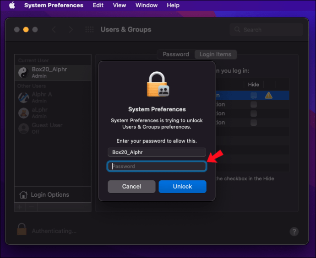The image size is (316, 258).
Task: Switch to the Login Items tab
Action: [215, 54]
